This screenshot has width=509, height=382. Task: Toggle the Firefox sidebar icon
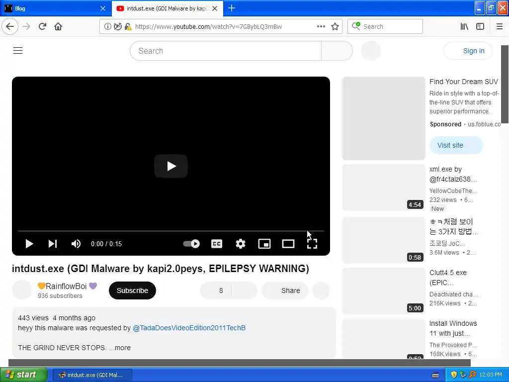tap(480, 26)
